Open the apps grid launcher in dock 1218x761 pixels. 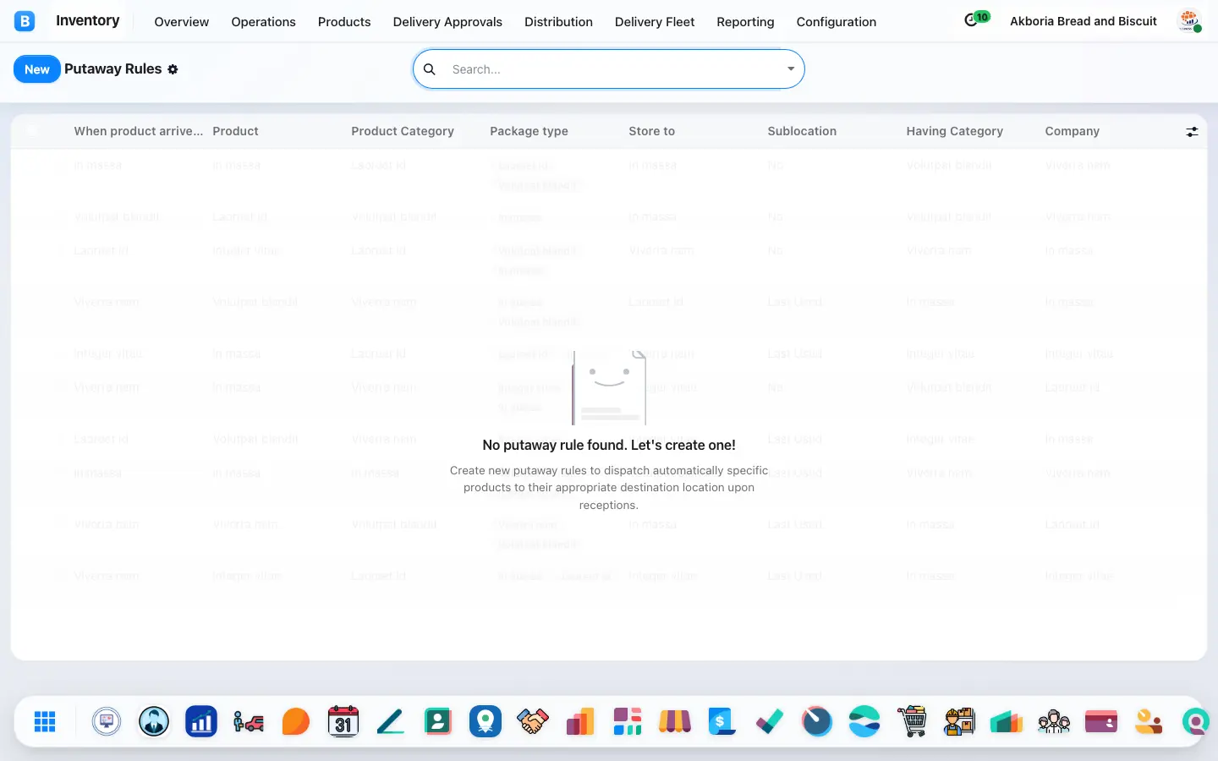45,721
